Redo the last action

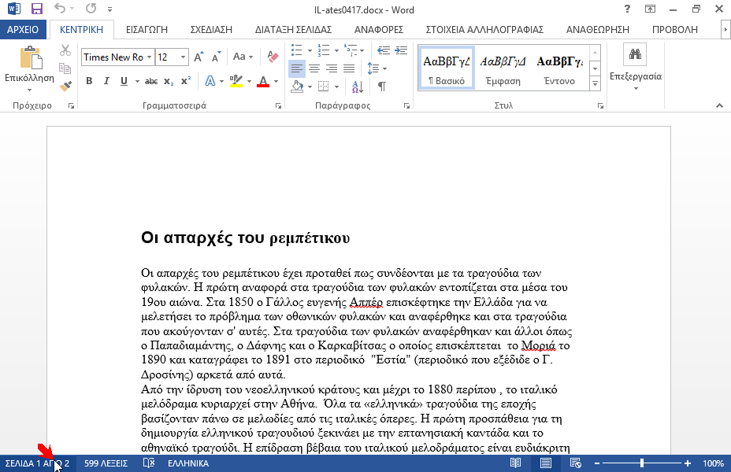click(91, 9)
